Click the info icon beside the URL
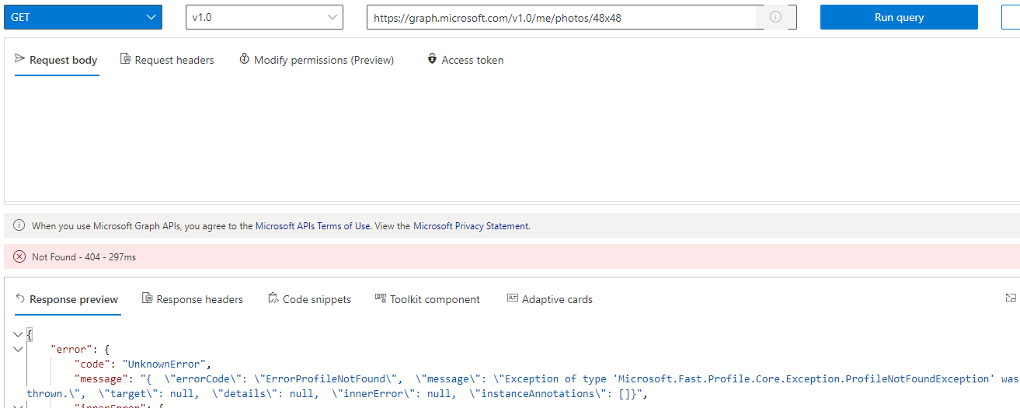The image size is (1020, 408). point(775,17)
